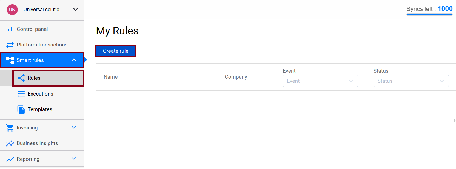Click the UN account avatar badge
Image resolution: width=456 pixels, height=169 pixels.
[x=12, y=10]
